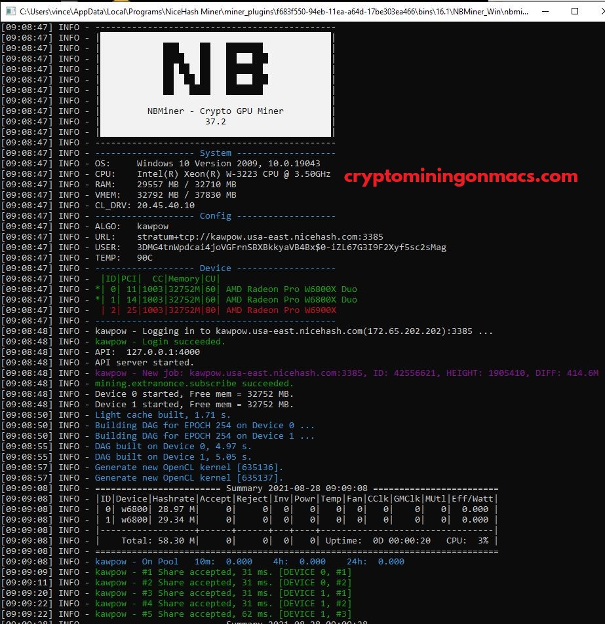Click the device table header 'ID|PCI| CC|Memory|CU'
This screenshot has width=605, height=624.
(x=161, y=278)
